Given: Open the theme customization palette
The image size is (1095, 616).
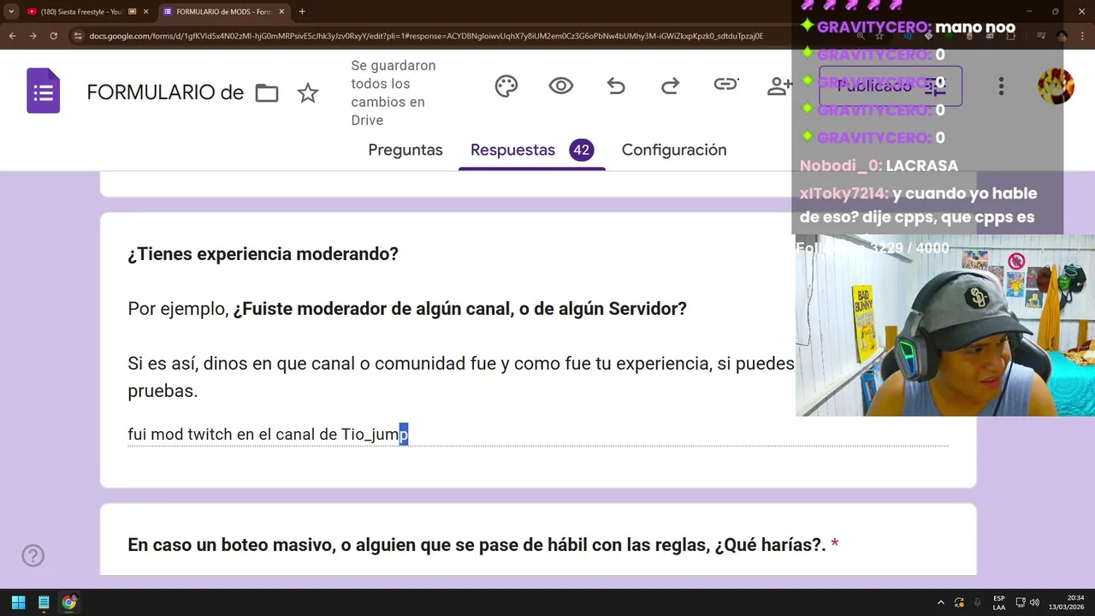Looking at the screenshot, I should 506,86.
